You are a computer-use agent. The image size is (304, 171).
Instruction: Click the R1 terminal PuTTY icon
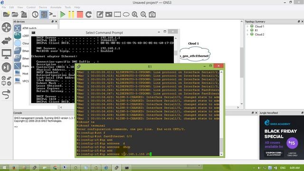tap(78, 66)
